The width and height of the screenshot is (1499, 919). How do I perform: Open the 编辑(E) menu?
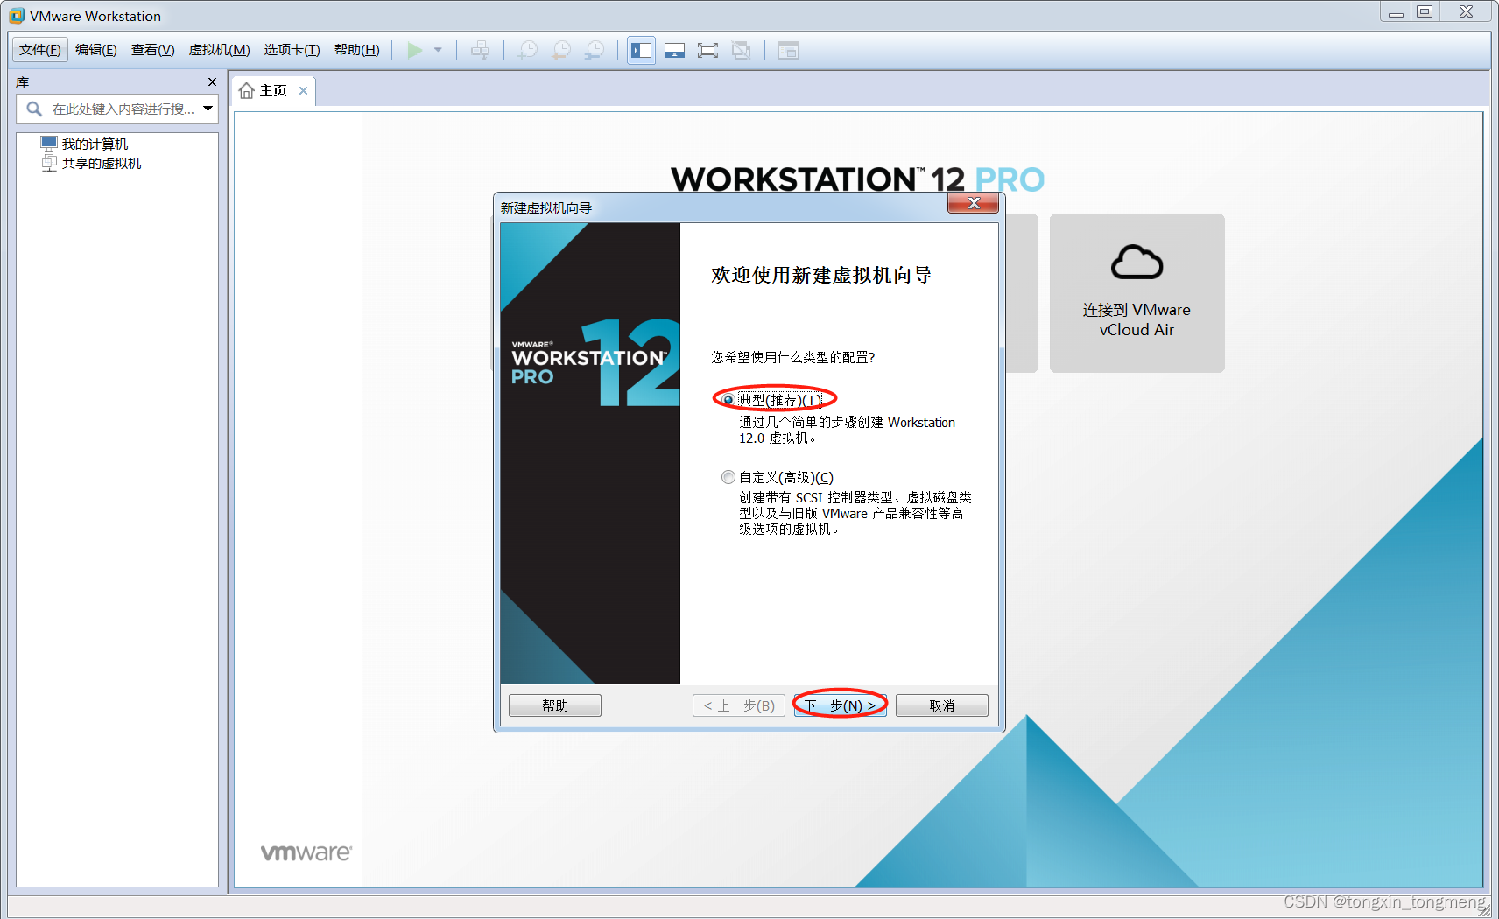(96, 50)
